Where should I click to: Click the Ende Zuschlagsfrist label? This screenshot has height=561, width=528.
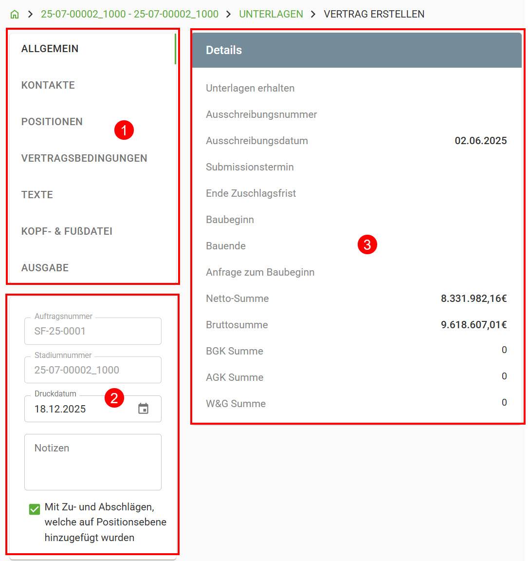(251, 193)
